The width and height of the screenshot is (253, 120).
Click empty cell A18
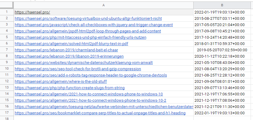tap(104, 118)
